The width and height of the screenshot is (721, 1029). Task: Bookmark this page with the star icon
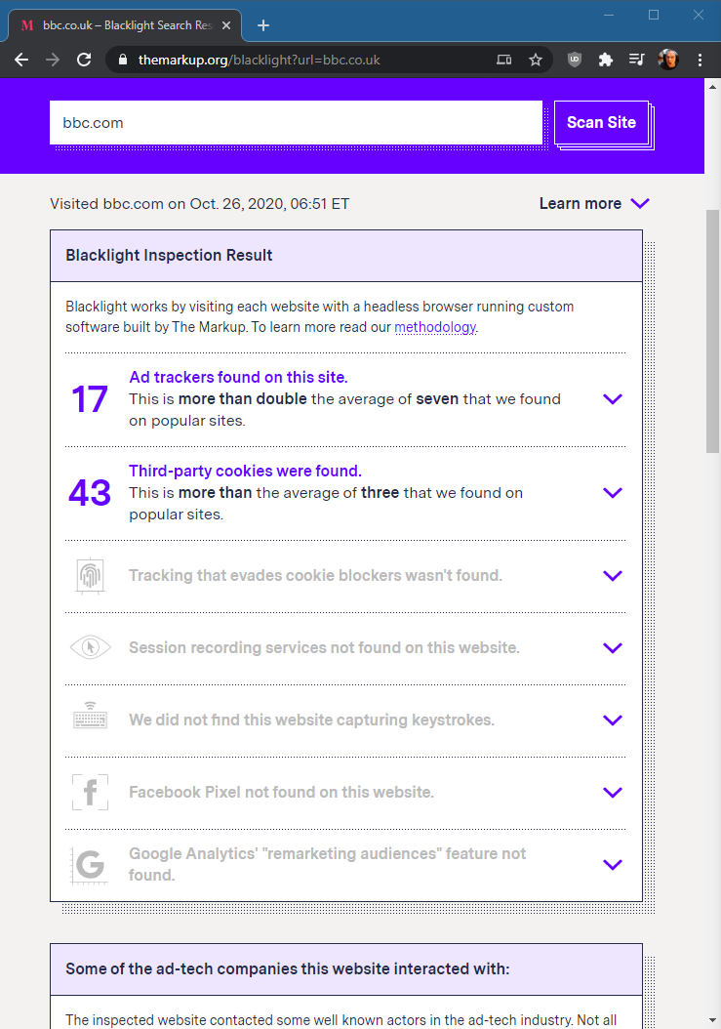pyautogui.click(x=536, y=60)
